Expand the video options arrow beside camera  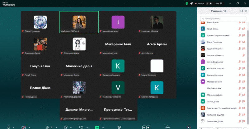(30, 127)
